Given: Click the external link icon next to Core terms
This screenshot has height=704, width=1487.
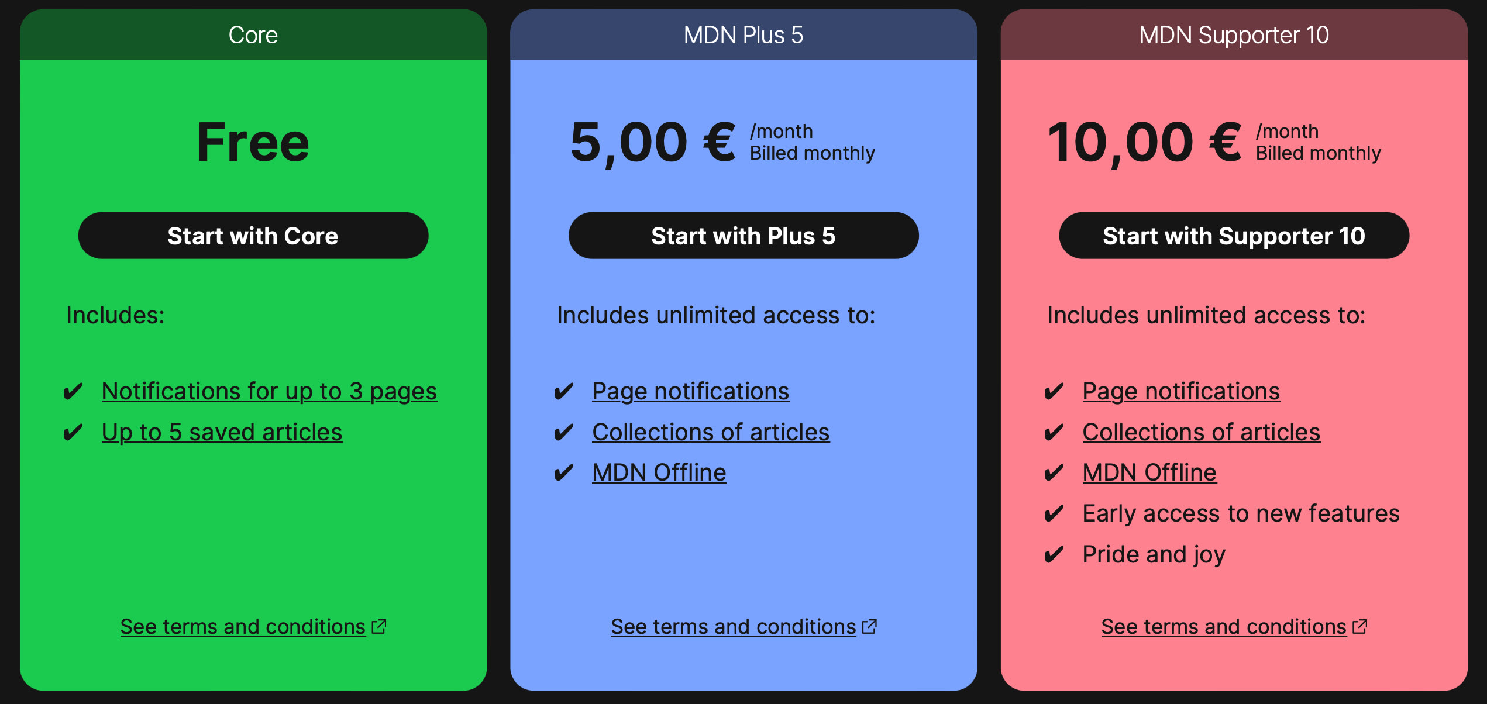Looking at the screenshot, I should coord(380,626).
